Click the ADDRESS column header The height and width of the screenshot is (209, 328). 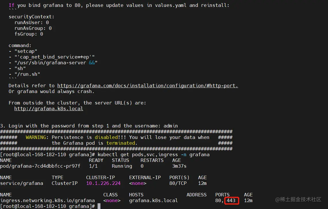point(196,195)
